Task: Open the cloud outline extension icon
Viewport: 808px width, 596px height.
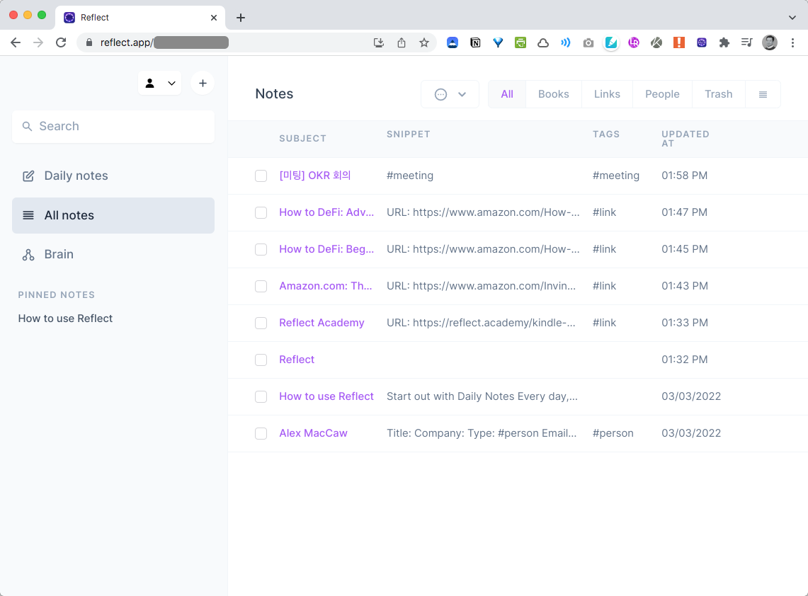Action: tap(543, 42)
